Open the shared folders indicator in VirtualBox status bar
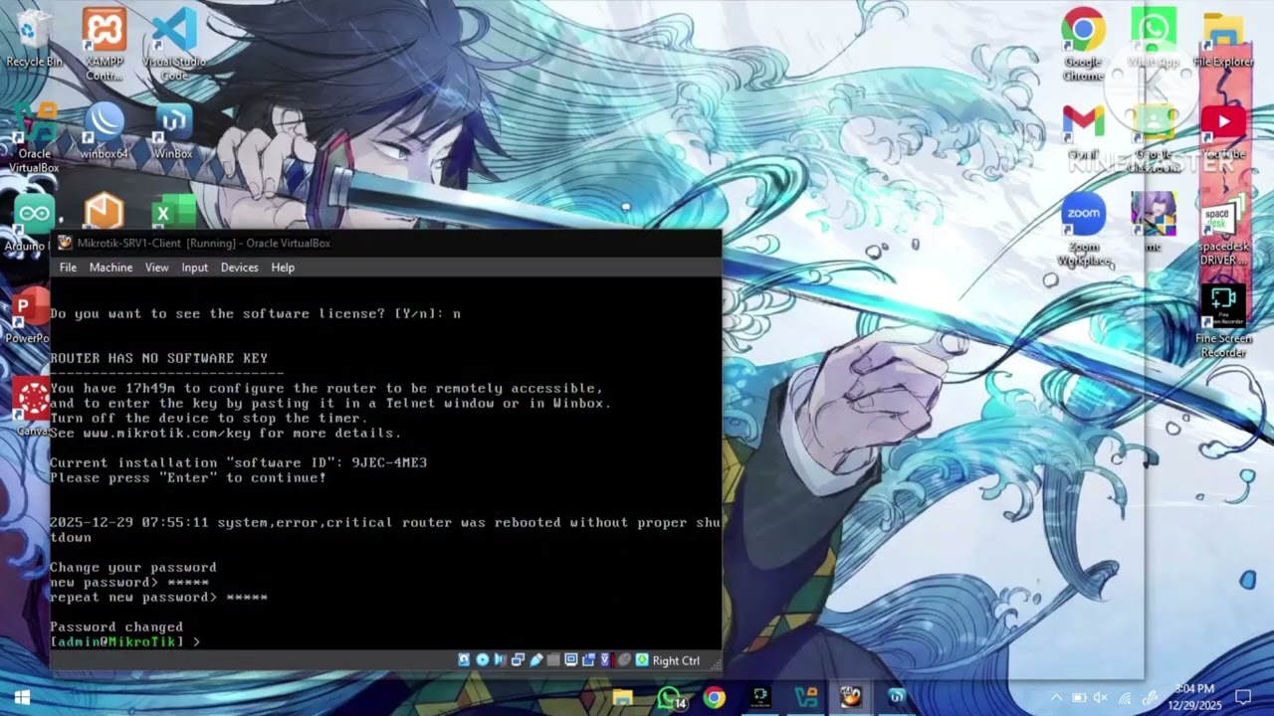Image resolution: width=1274 pixels, height=716 pixels. coord(553,660)
